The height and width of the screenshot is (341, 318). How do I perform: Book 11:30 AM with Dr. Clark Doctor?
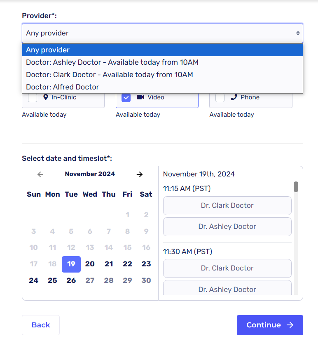(227, 268)
